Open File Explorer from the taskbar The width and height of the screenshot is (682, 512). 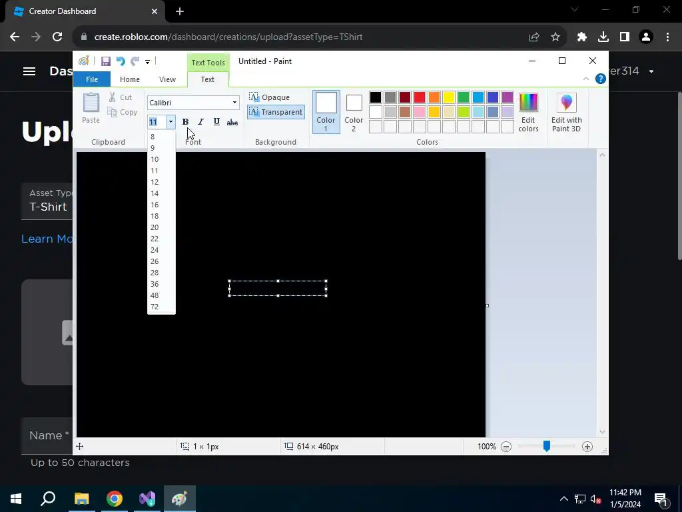pyautogui.click(x=81, y=499)
